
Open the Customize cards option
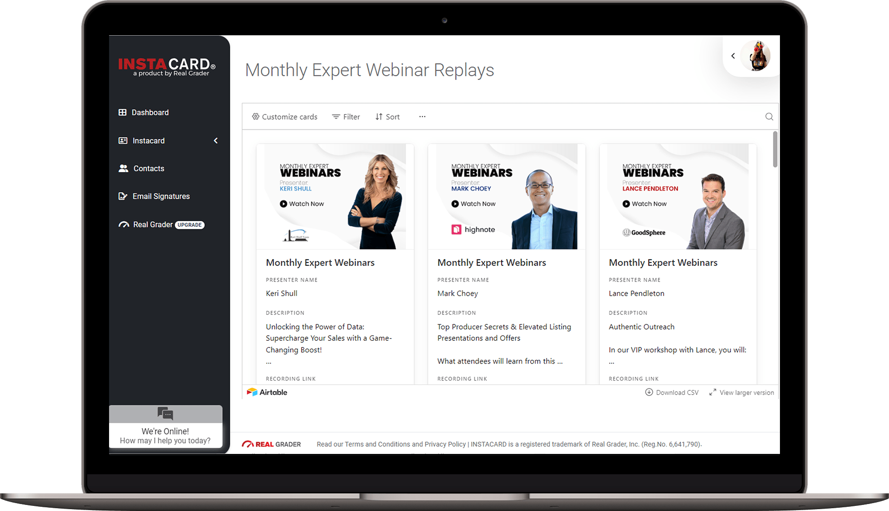(285, 117)
